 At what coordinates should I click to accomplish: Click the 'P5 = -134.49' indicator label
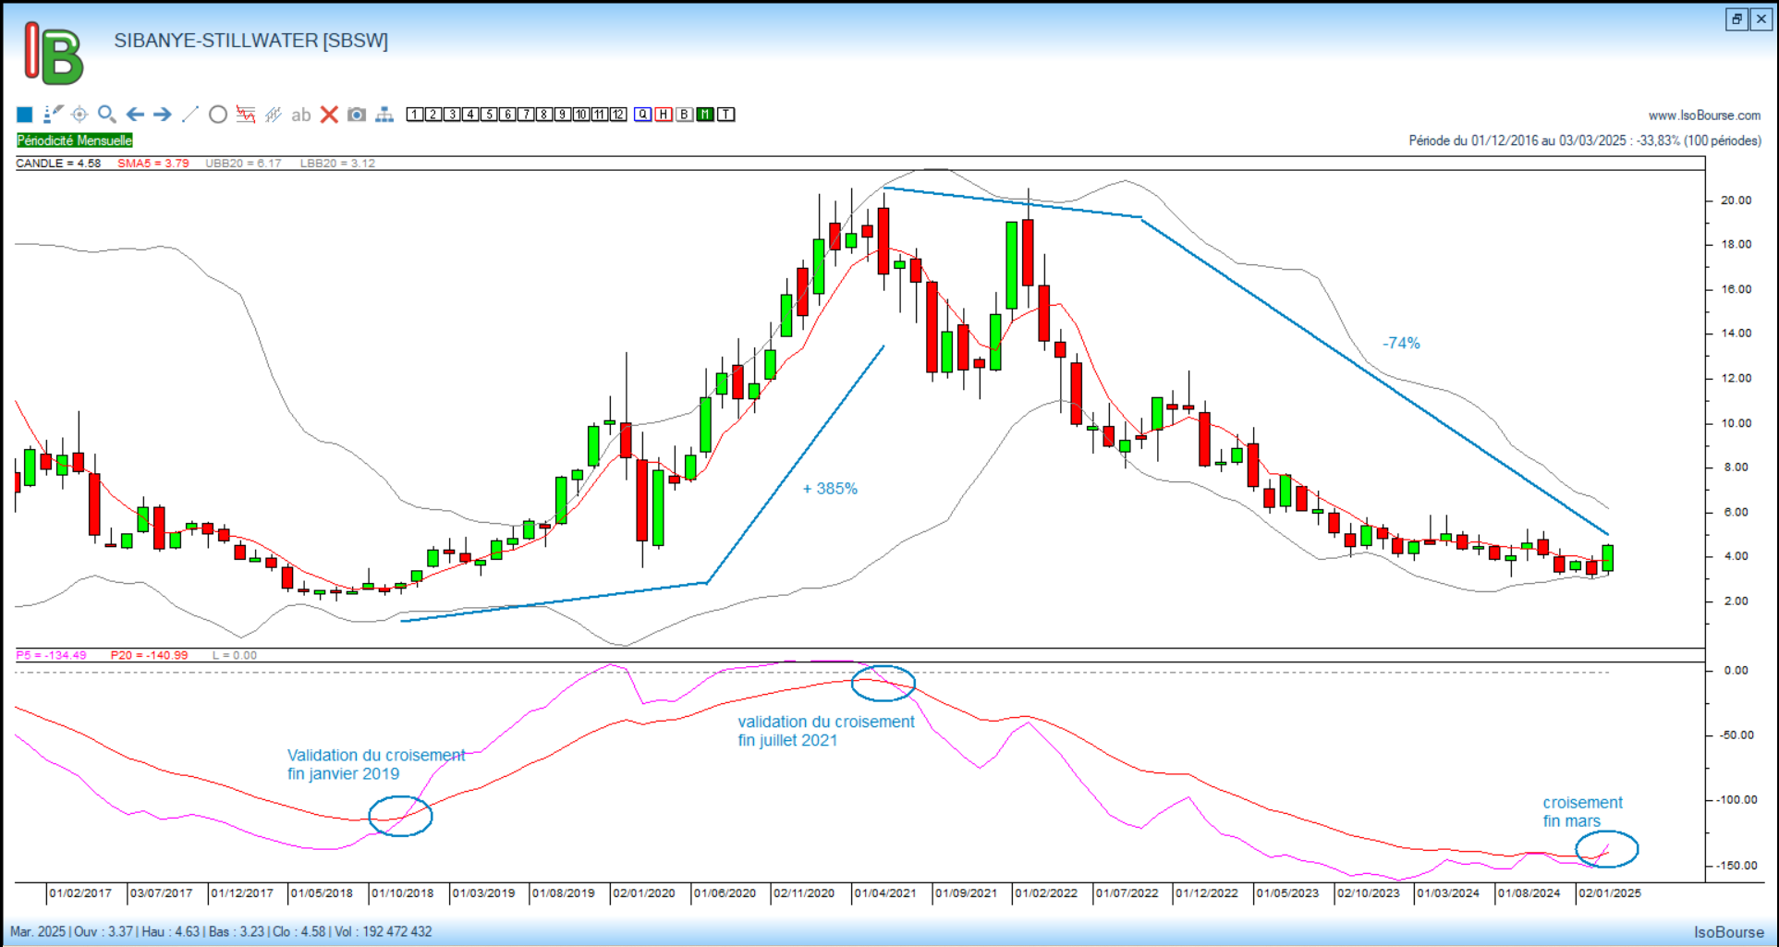click(x=51, y=655)
